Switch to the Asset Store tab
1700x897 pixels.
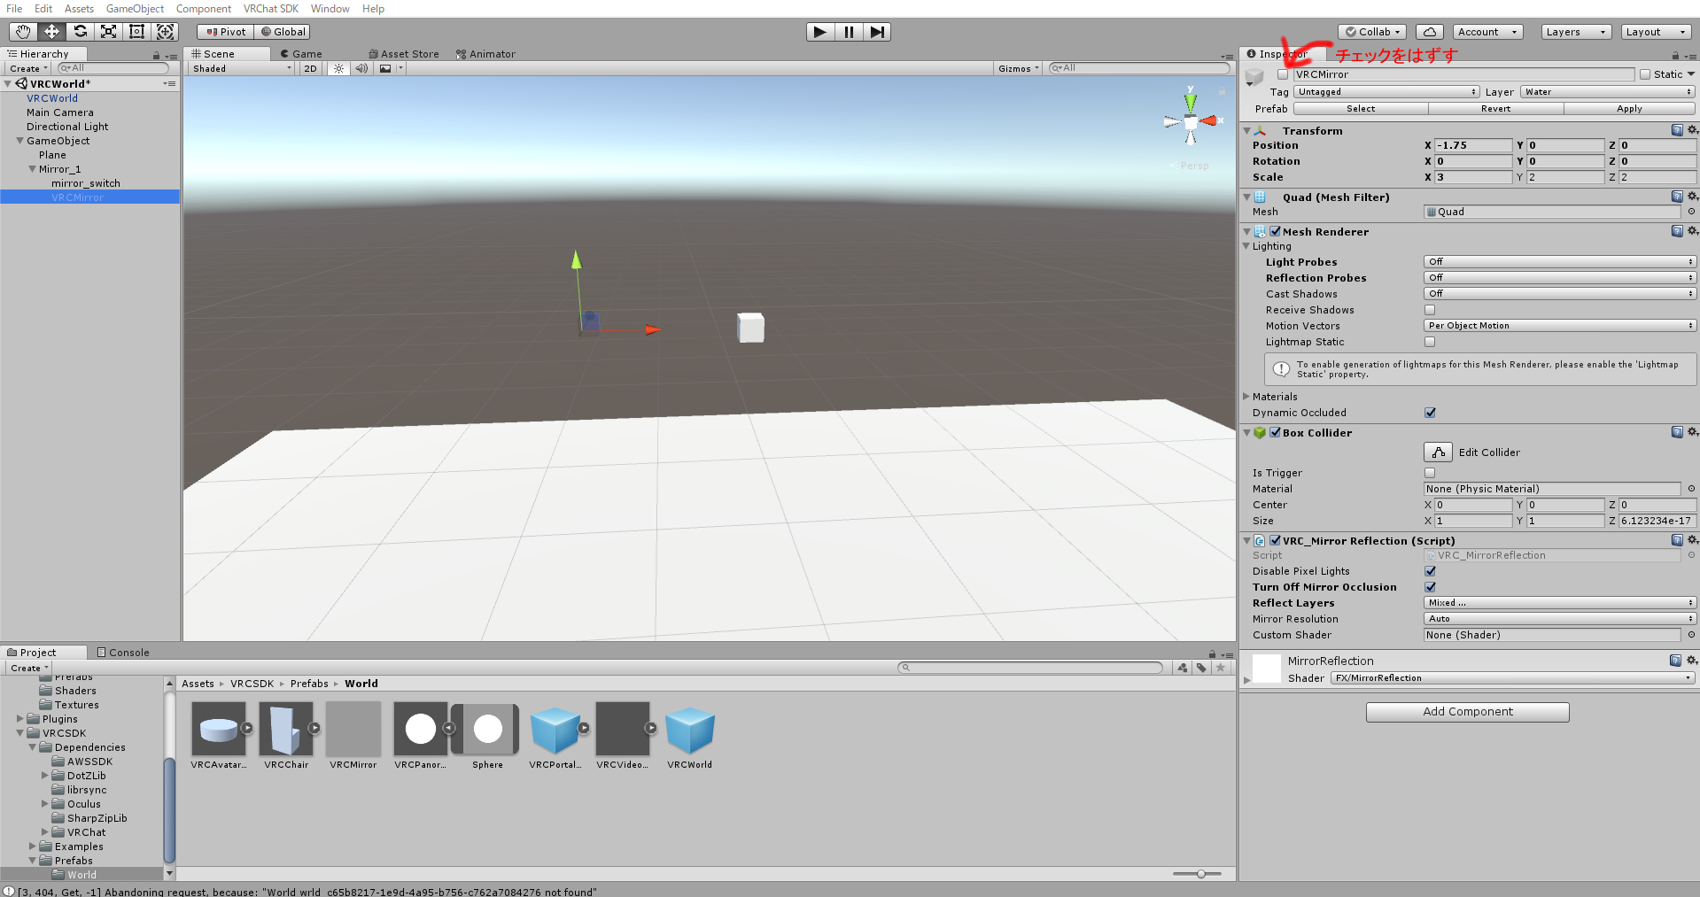point(404,54)
